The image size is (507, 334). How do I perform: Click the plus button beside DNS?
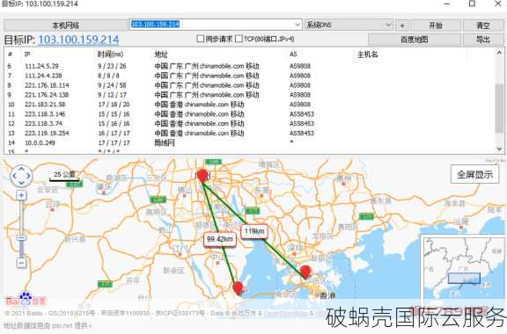(402, 25)
